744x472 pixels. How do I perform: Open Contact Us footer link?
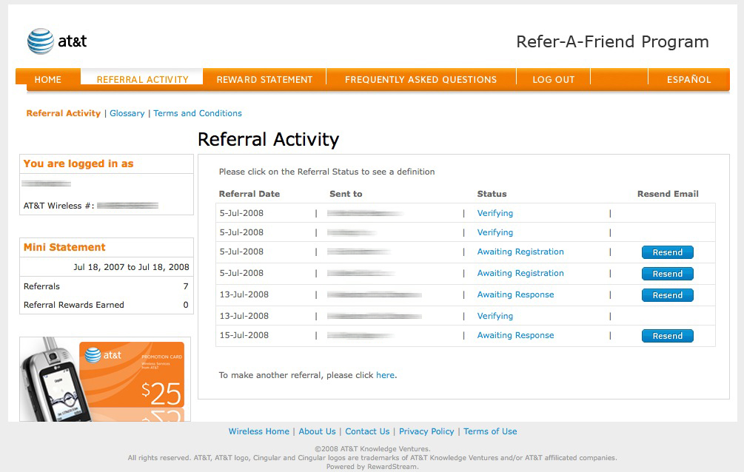[x=367, y=431]
